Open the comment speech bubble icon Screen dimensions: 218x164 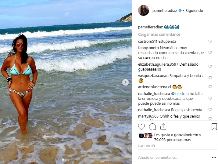(x=152, y=127)
